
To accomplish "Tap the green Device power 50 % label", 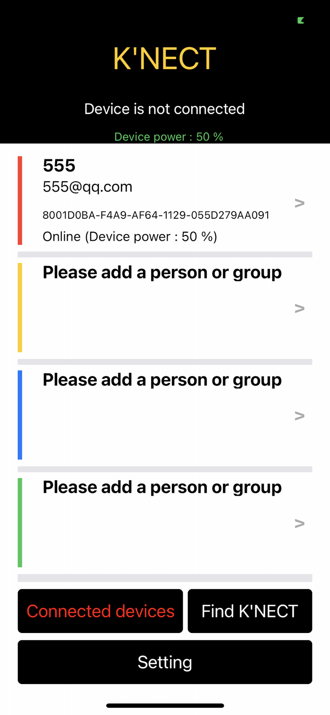I will click(x=169, y=137).
